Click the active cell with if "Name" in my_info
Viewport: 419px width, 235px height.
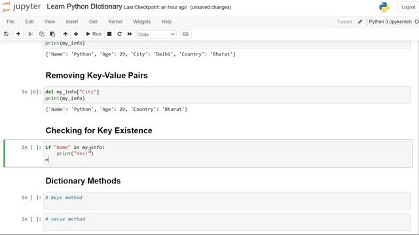227,153
